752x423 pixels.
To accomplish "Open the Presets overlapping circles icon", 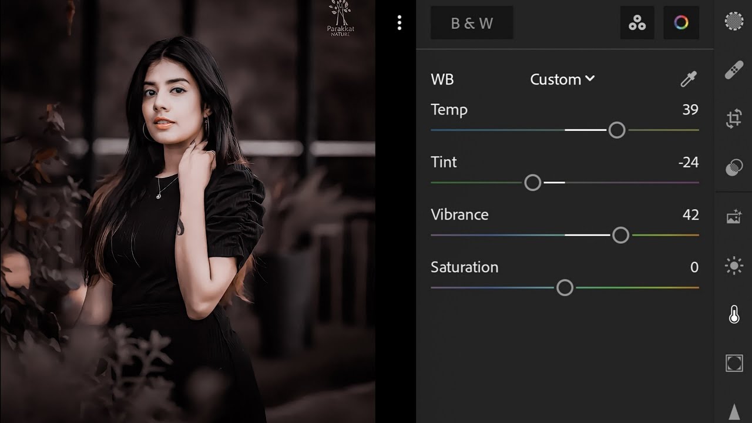I will [734, 168].
